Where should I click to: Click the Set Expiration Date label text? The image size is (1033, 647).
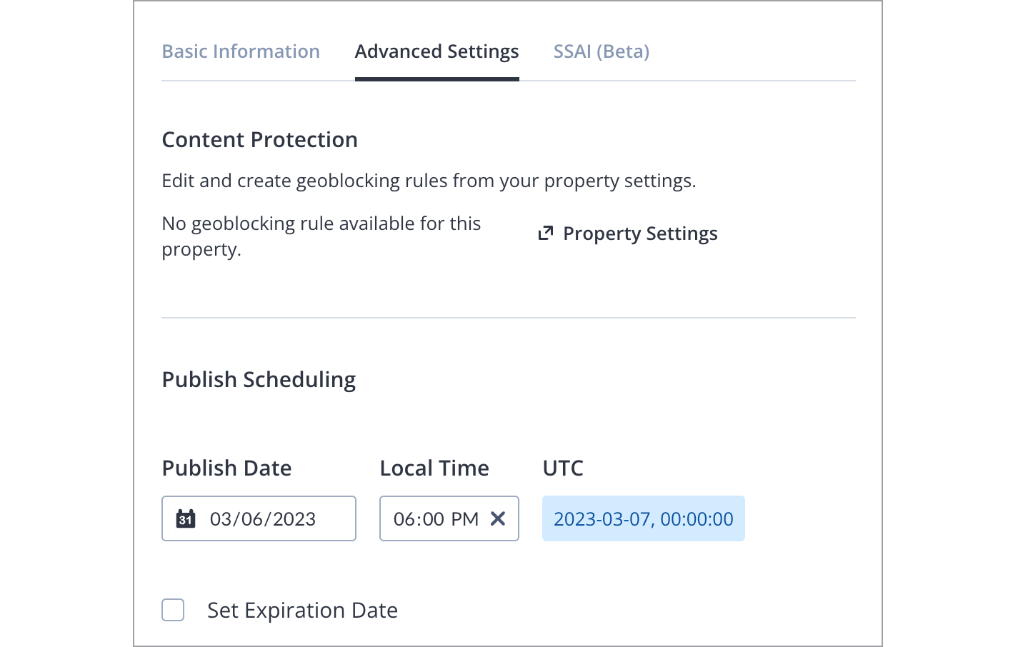tap(302, 611)
